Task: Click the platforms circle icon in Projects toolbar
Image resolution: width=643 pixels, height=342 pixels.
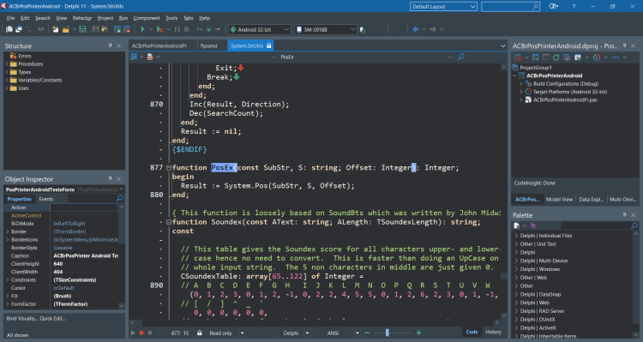Action: (x=597, y=57)
